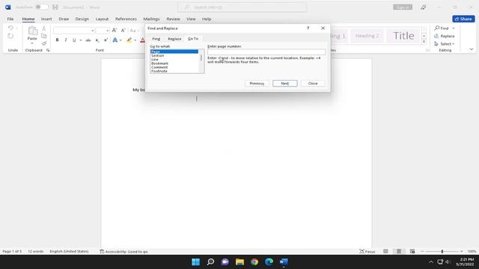Switch to the Layout ribbon tab
The image size is (479, 269).
(x=102, y=19)
